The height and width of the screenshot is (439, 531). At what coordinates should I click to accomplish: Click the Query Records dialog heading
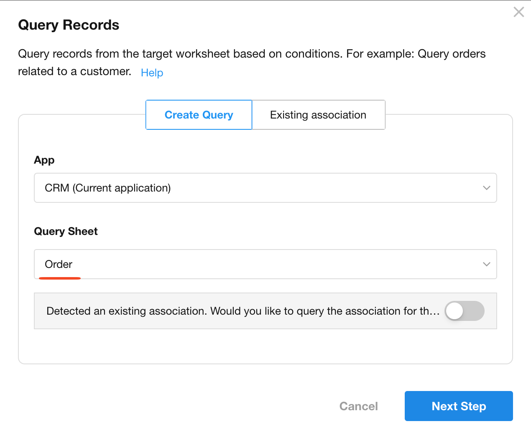69,25
